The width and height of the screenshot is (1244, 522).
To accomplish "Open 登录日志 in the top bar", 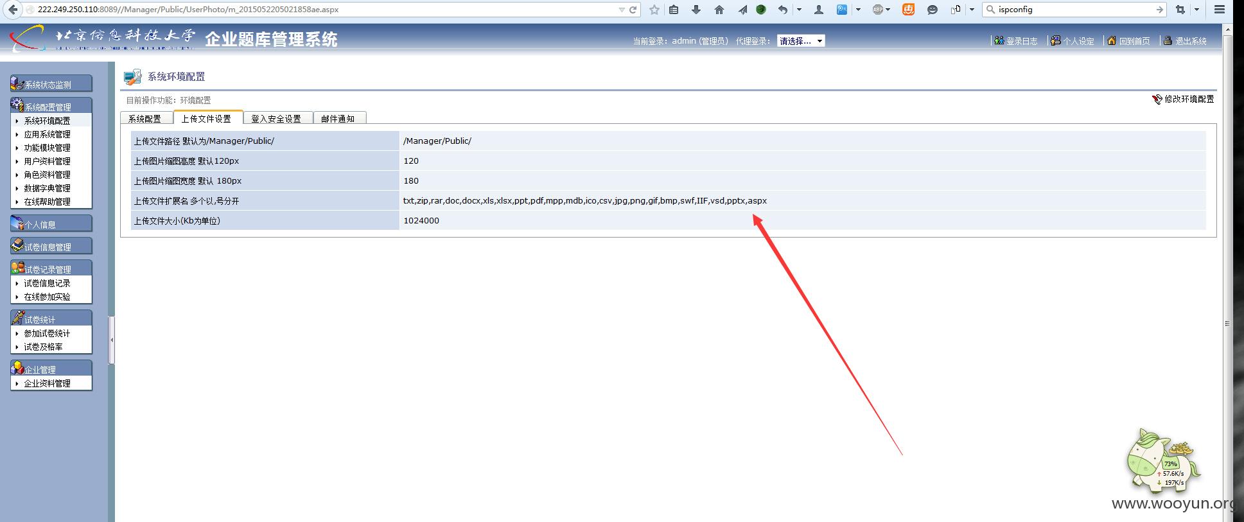I will [1016, 40].
